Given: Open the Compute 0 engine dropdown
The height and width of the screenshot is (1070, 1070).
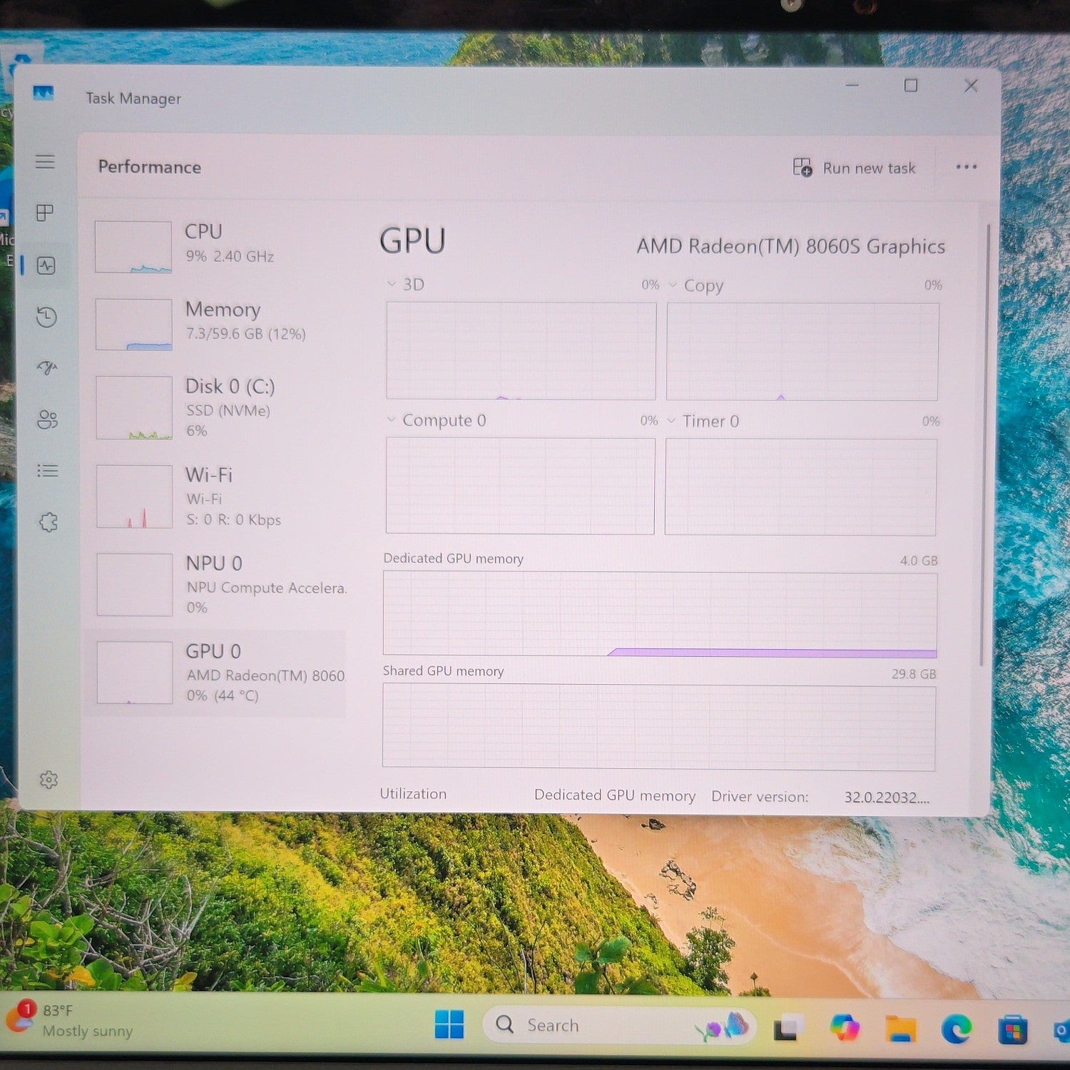Looking at the screenshot, I should click(437, 420).
